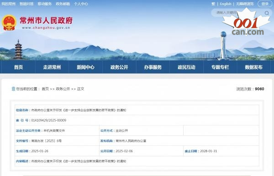Click the 移动服务 top link

coord(45,4)
